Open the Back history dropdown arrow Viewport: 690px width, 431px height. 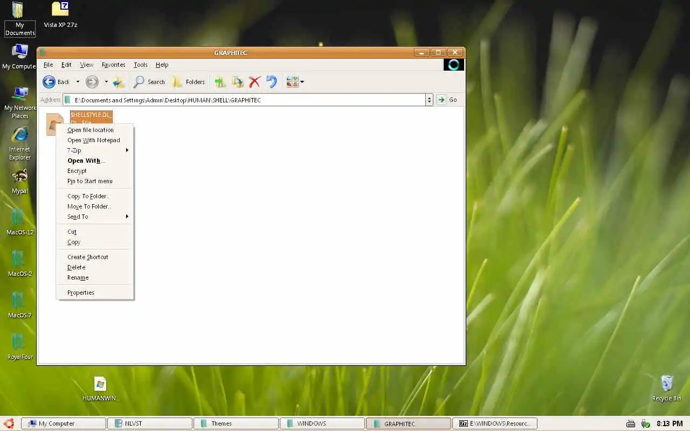pos(78,82)
